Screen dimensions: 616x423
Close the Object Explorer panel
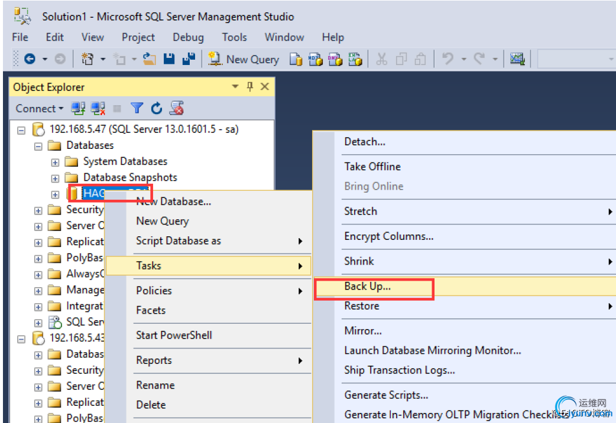point(265,86)
